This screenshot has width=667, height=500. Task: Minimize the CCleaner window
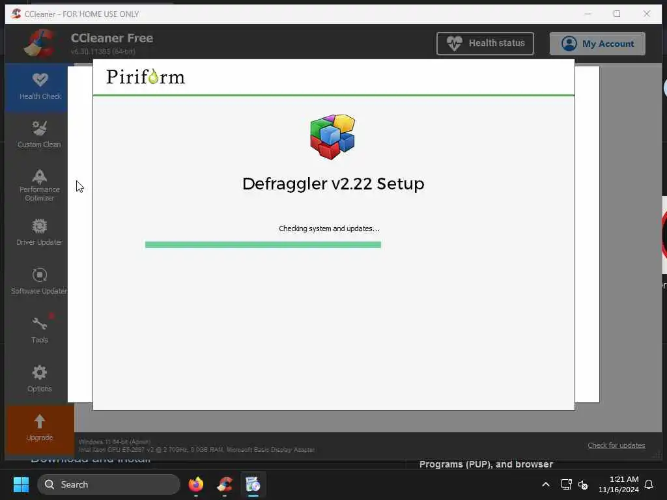point(588,14)
